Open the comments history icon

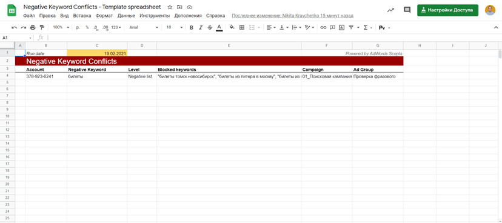(x=407, y=10)
